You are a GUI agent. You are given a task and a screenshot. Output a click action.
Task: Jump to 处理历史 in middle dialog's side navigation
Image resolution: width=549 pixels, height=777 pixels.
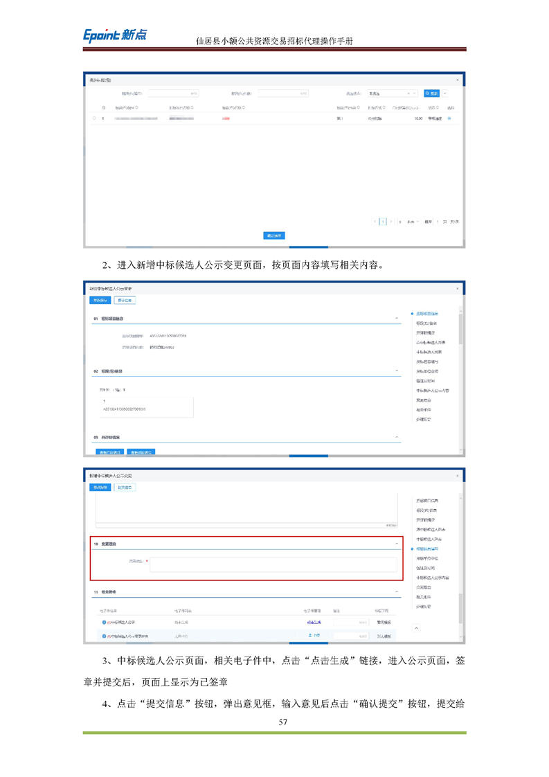[x=423, y=419]
